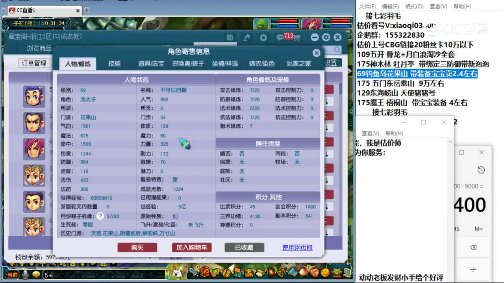Click 加入购物车 button
This screenshot has height=283, width=504.
pyautogui.click(x=191, y=247)
